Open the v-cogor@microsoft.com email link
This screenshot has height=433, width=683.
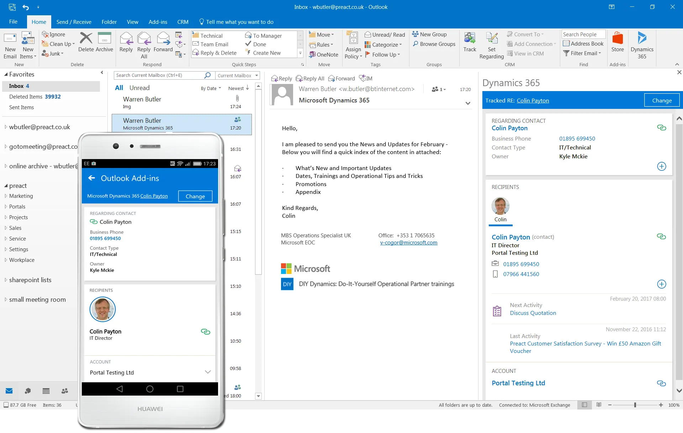[409, 243]
